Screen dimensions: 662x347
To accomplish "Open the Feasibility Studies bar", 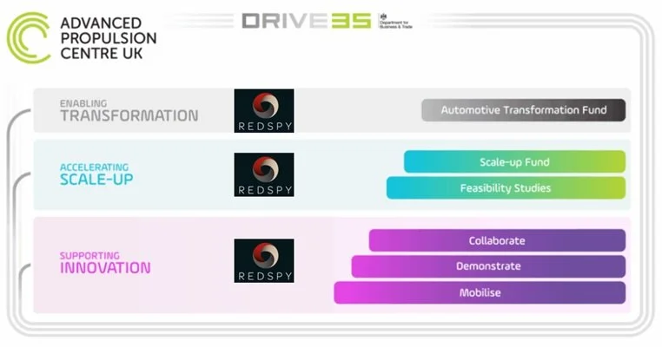I will tap(506, 188).
